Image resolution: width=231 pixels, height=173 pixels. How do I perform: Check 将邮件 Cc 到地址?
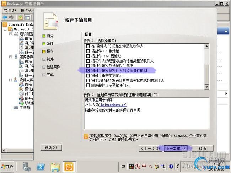coord(88,51)
